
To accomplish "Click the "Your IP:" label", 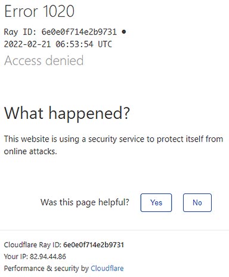I will click(x=16, y=257).
